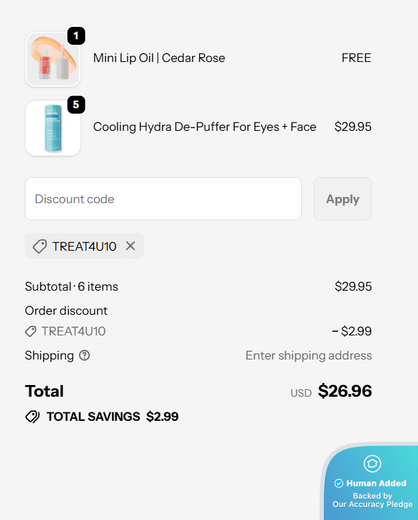Click the Mini Lip Oil Cedar Rose title
This screenshot has height=520, width=418.
point(159,58)
